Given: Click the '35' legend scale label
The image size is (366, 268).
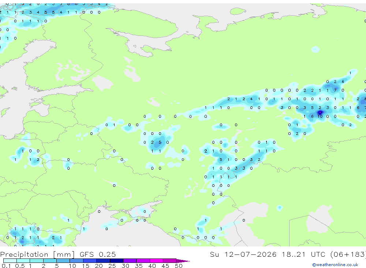Looking at the screenshot, I should coord(139,266).
